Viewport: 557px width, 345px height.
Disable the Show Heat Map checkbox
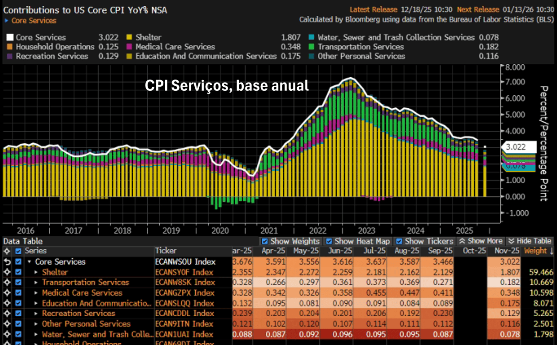(329, 241)
